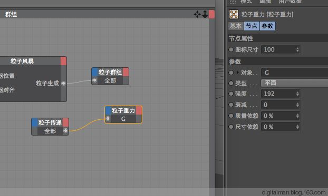Viewport: 328px width, 196px height.
Task: Click the 粒子生成 port label
Action: tap(47, 83)
